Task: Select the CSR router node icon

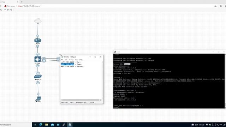Action: click(x=38, y=41)
